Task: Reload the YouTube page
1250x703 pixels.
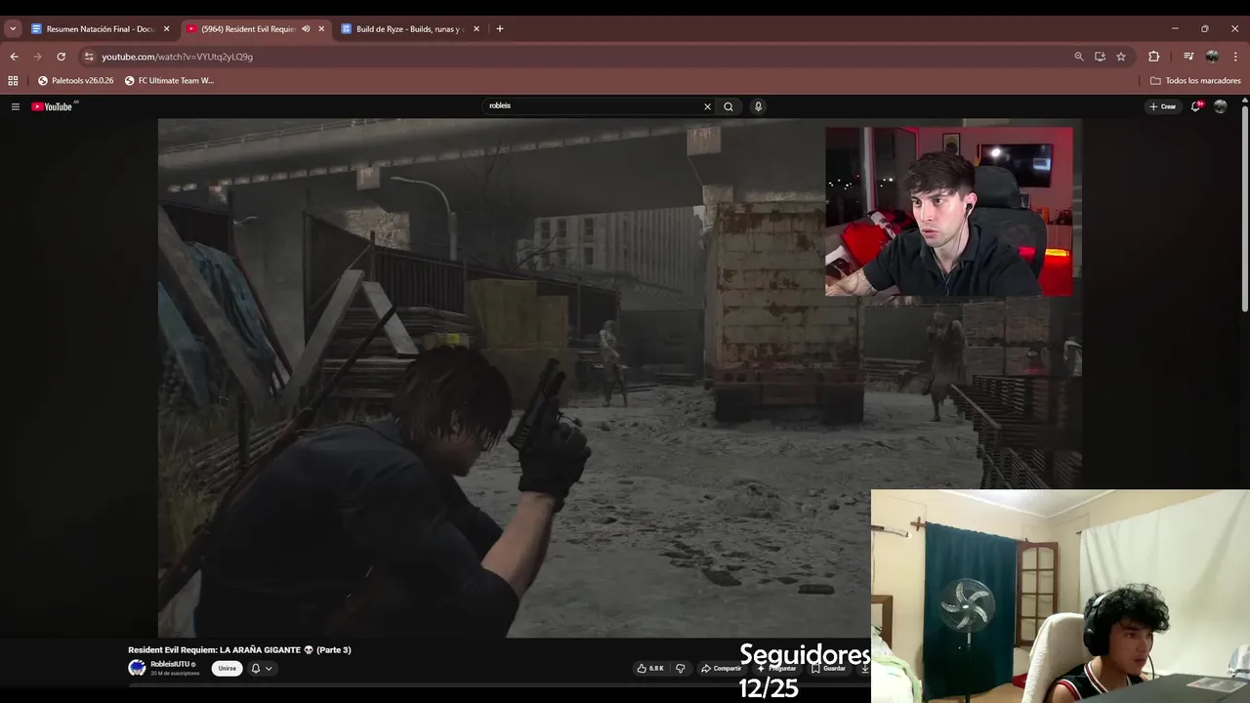Action: [61, 57]
